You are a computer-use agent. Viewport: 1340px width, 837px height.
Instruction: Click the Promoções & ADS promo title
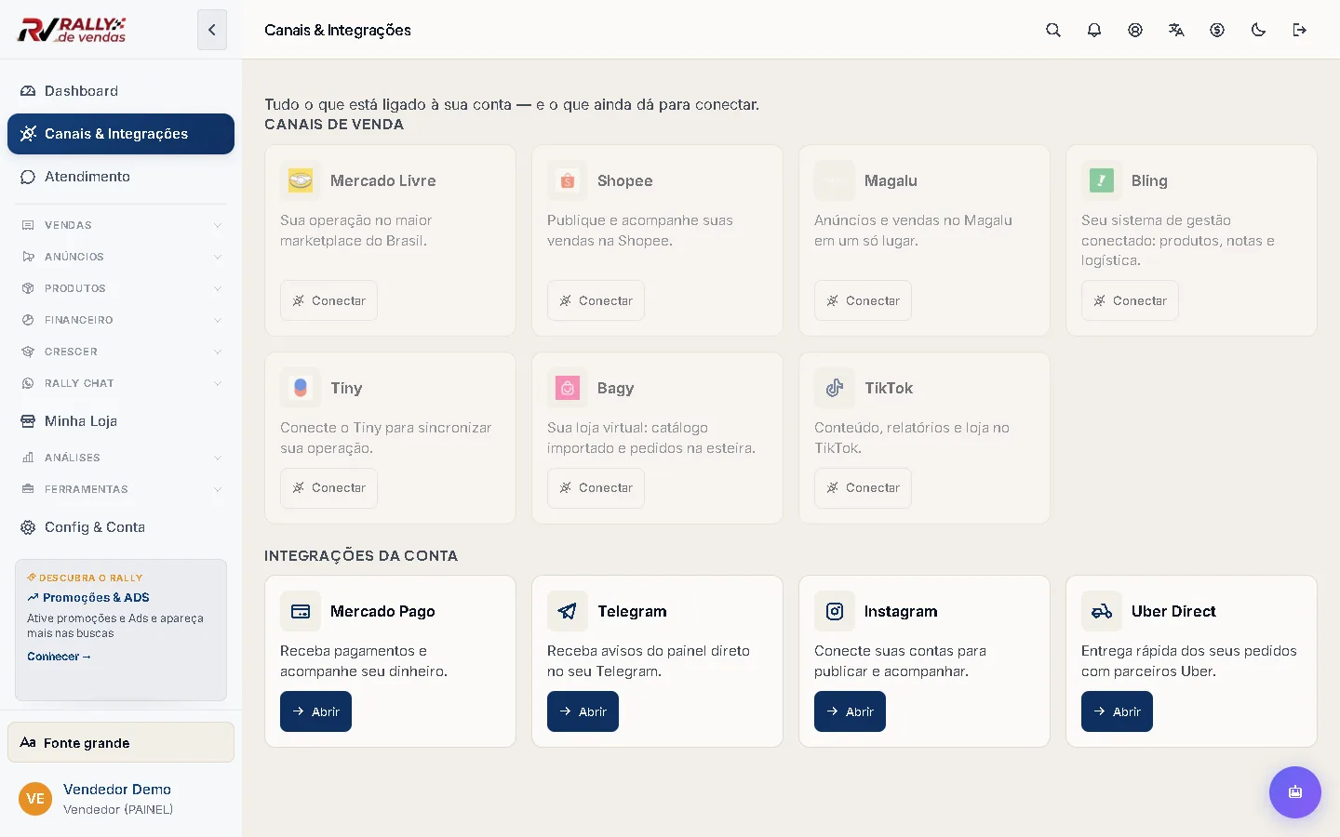(x=88, y=598)
